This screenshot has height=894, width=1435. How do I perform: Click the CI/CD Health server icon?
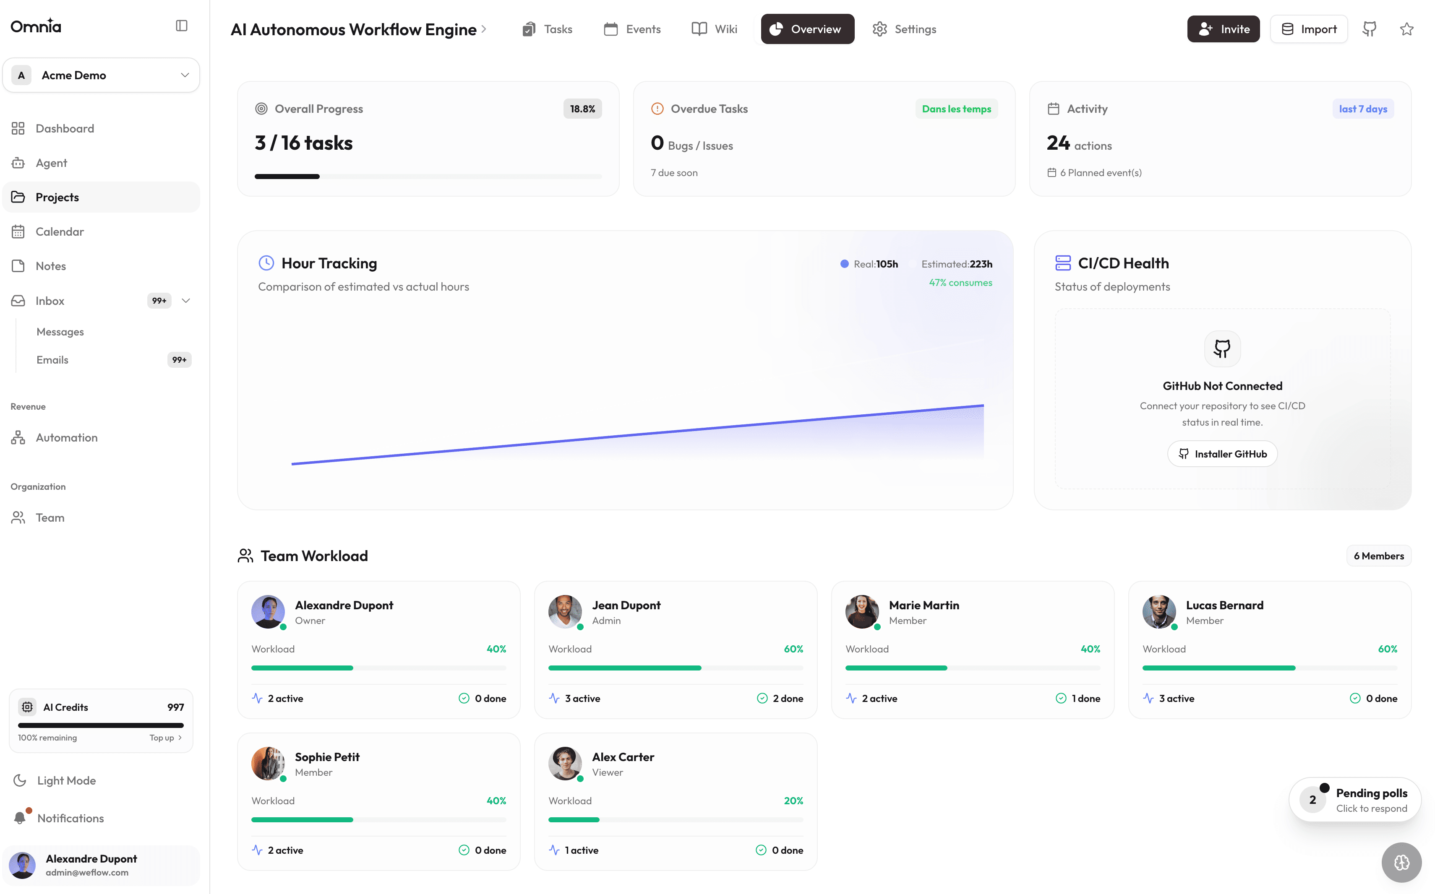click(1063, 262)
